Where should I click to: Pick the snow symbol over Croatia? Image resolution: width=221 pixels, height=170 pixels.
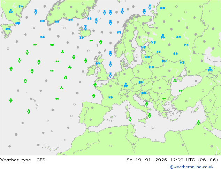tap(144, 93)
